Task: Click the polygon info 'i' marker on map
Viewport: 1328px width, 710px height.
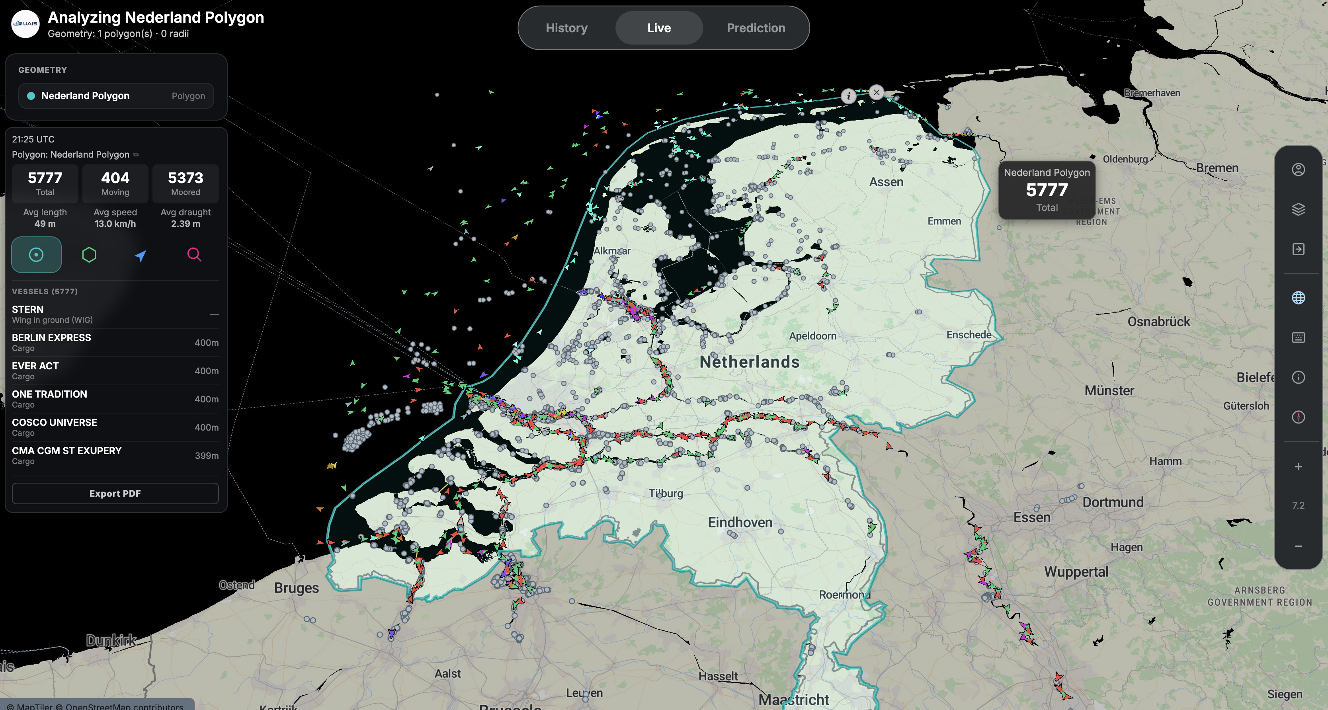Action: (x=849, y=96)
